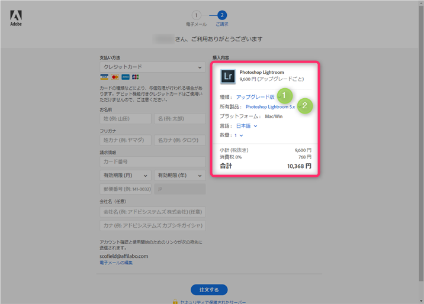
Task: Click the 消費税 768 円 tax value
Action: coord(305,157)
